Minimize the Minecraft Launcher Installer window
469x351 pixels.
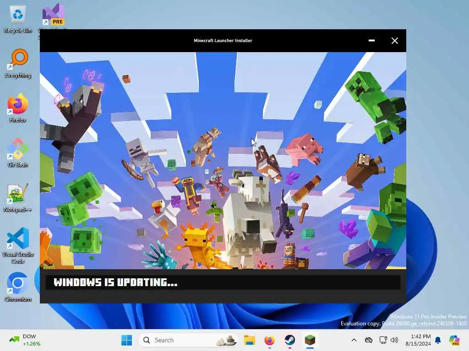coord(371,40)
